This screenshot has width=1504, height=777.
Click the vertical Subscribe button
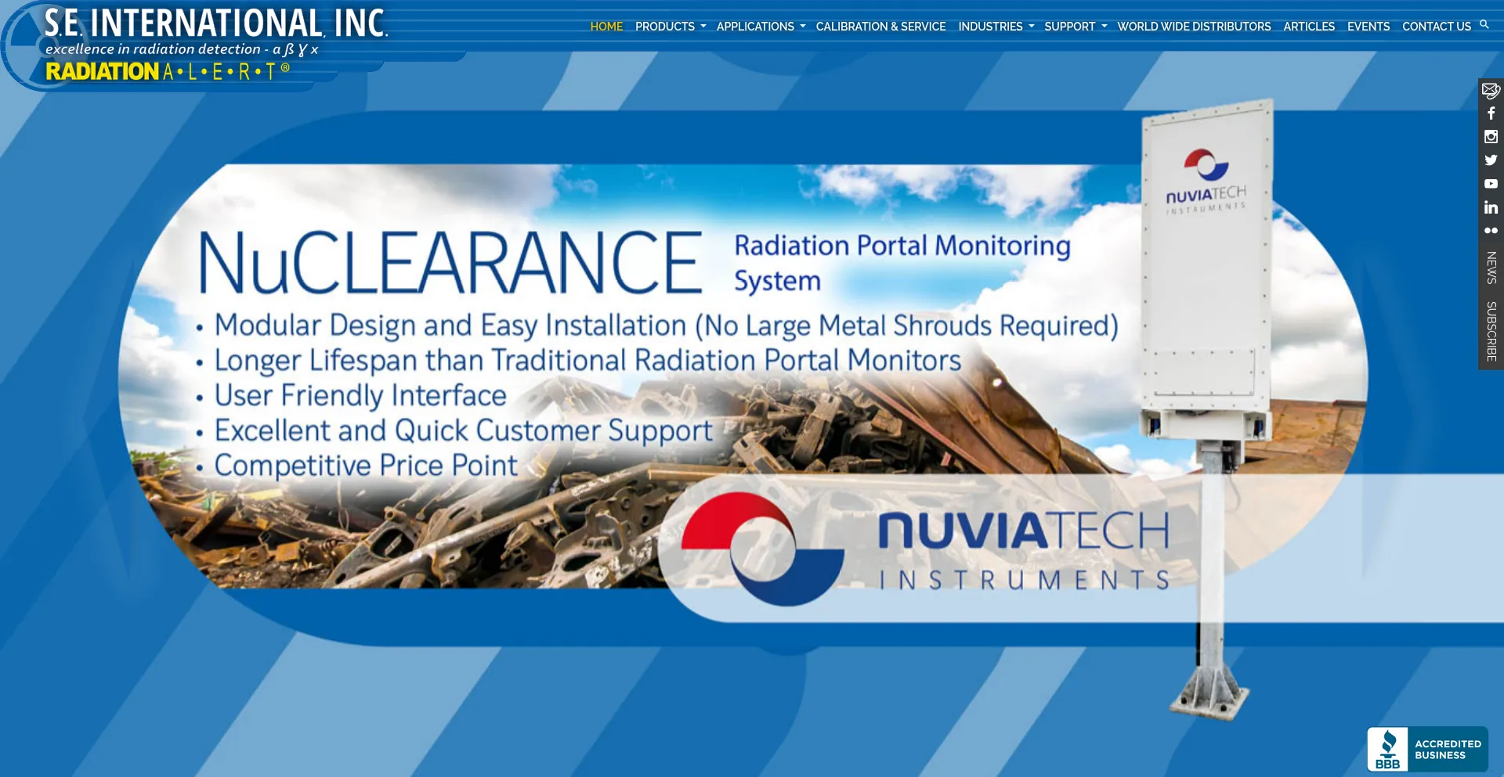tap(1491, 331)
